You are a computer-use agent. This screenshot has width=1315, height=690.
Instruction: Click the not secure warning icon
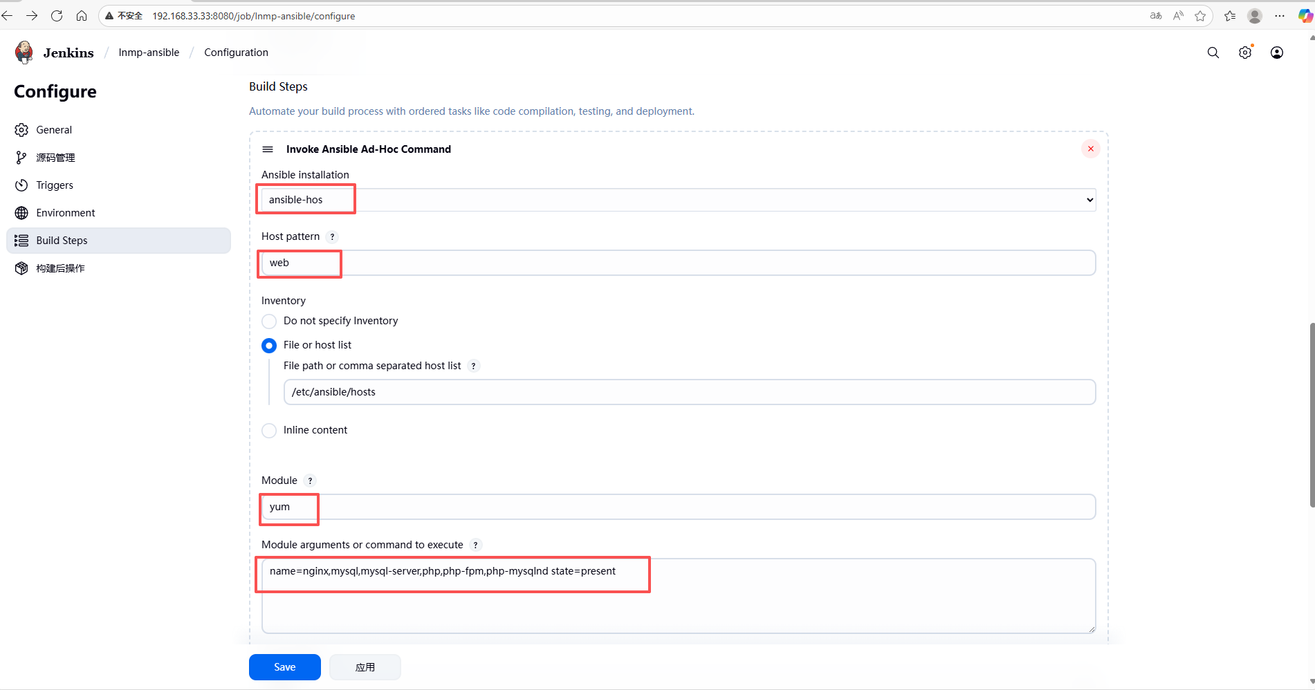tap(109, 16)
